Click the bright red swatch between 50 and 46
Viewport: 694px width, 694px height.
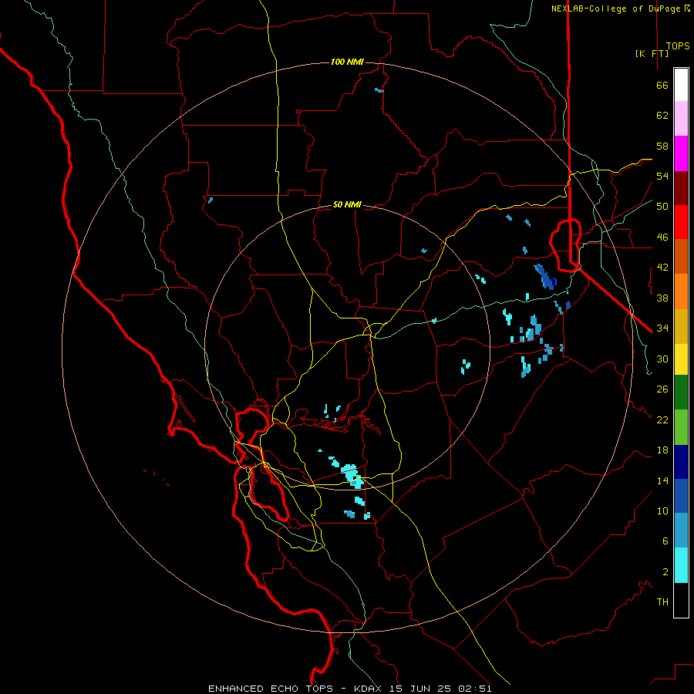tap(681, 222)
